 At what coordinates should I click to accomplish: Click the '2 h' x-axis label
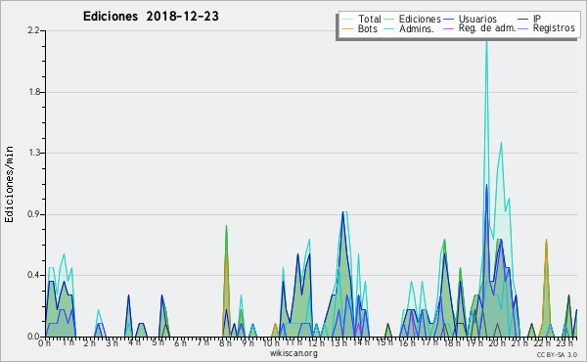(89, 342)
